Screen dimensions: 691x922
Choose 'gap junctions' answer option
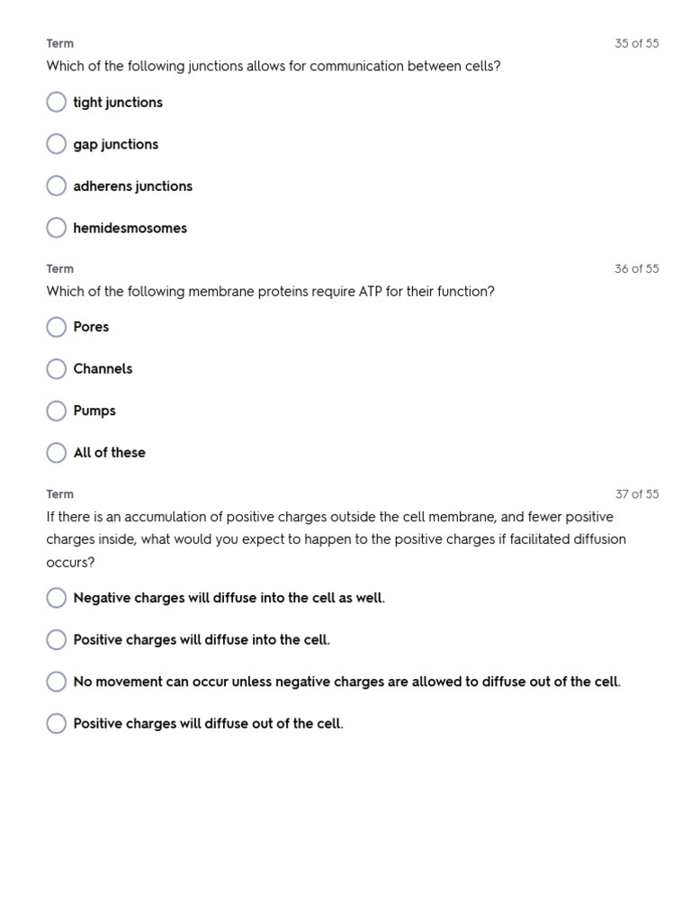tap(57, 143)
